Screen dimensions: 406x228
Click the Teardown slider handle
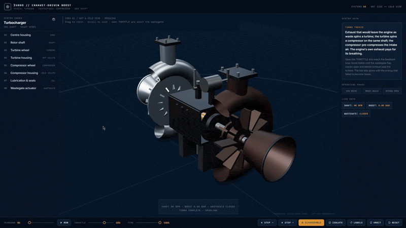point(29,222)
